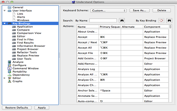Select Replace Preview under Key Bindings
The height and width of the screenshot is (111, 177).
coord(28,56)
